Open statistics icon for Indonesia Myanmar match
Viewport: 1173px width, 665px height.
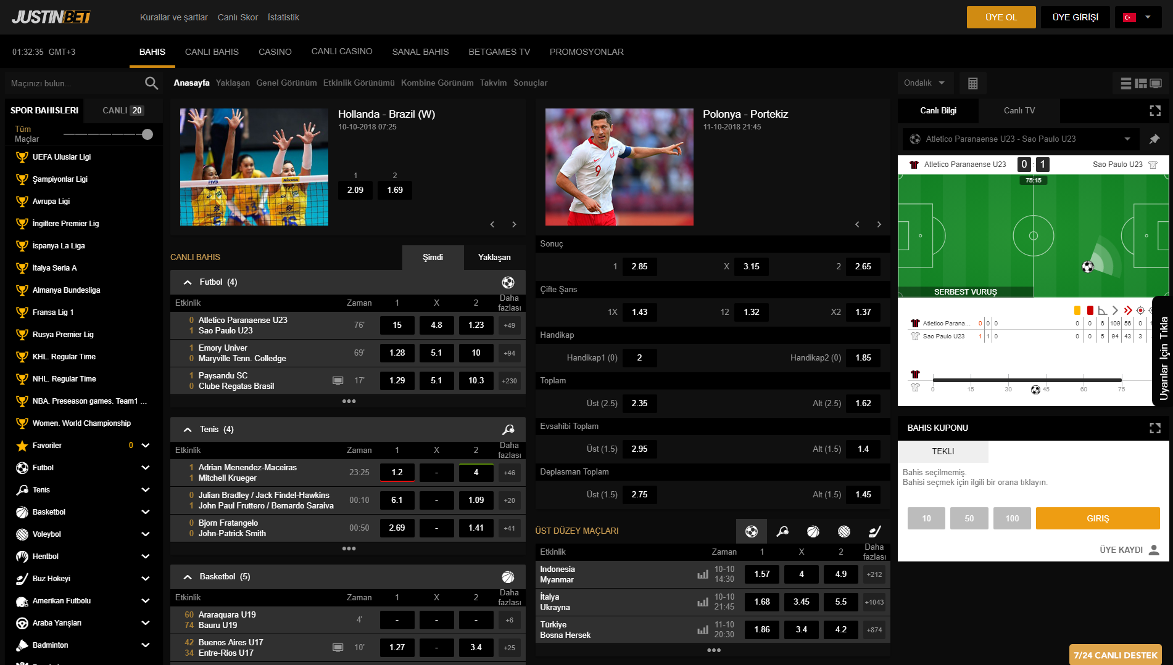[x=702, y=574]
